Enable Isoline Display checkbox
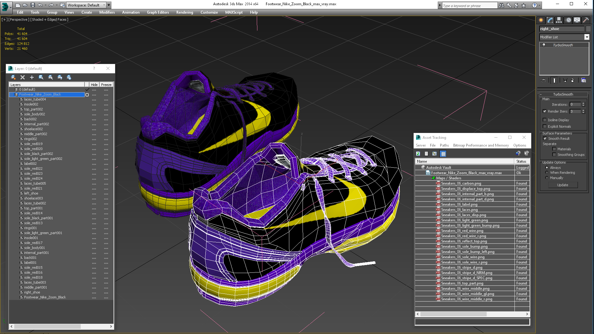594x334 pixels. pyautogui.click(x=544, y=120)
